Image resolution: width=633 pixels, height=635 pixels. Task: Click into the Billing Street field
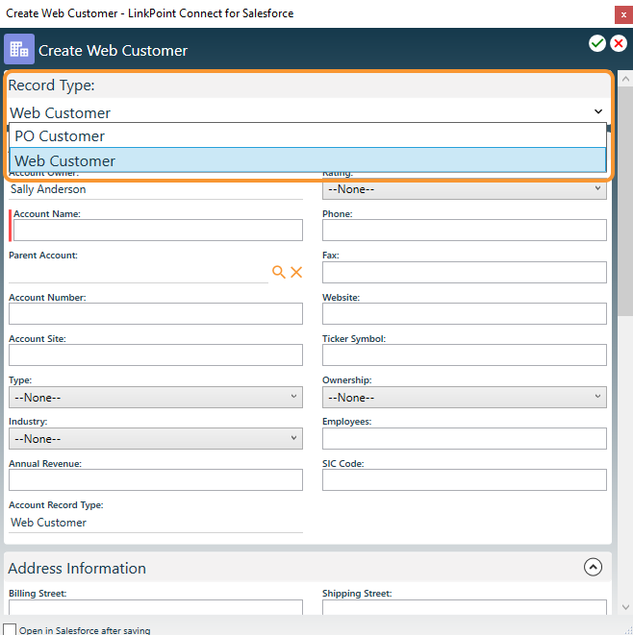156,607
